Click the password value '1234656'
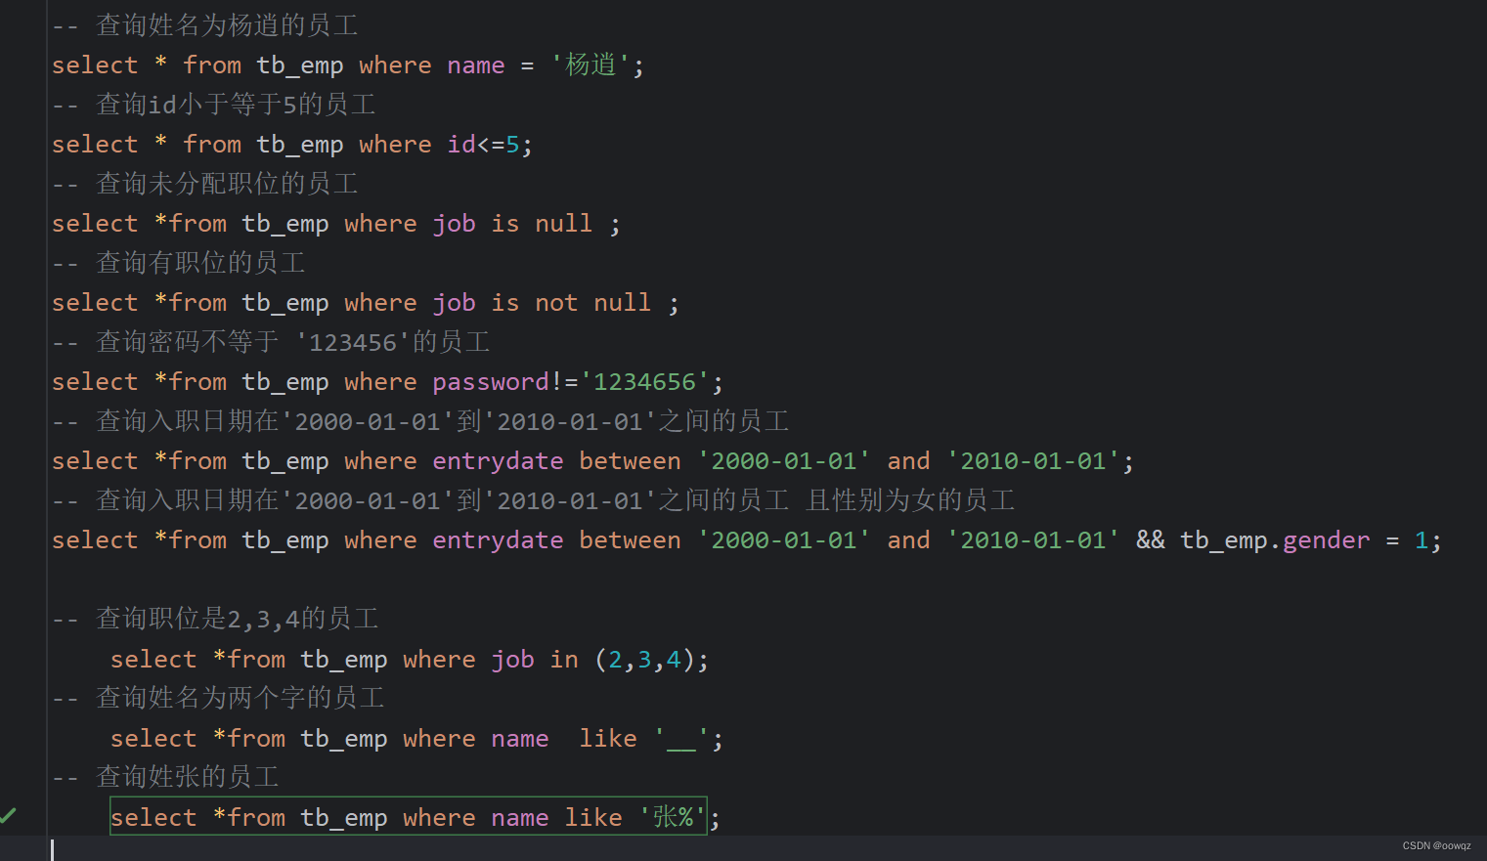 (645, 381)
